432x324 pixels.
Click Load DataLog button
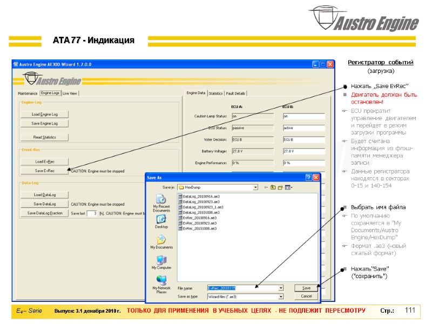pyautogui.click(x=45, y=195)
